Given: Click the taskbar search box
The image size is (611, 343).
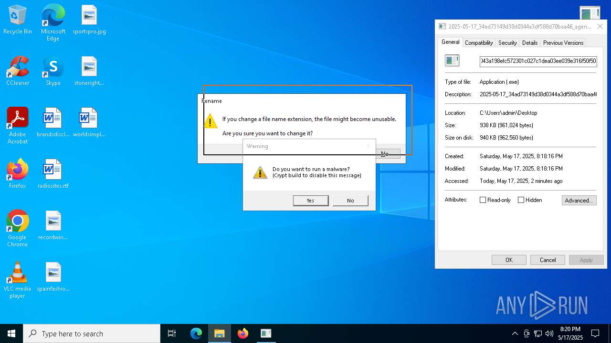Looking at the screenshot, I should [x=92, y=333].
